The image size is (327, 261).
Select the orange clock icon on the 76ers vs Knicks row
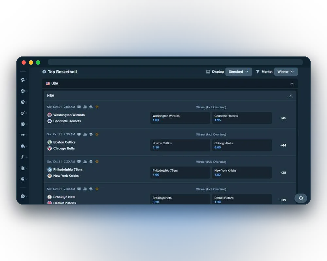97,161
